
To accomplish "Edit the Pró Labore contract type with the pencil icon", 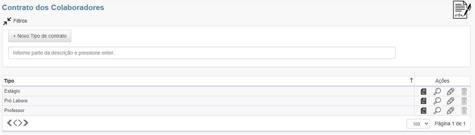I will (451, 101).
